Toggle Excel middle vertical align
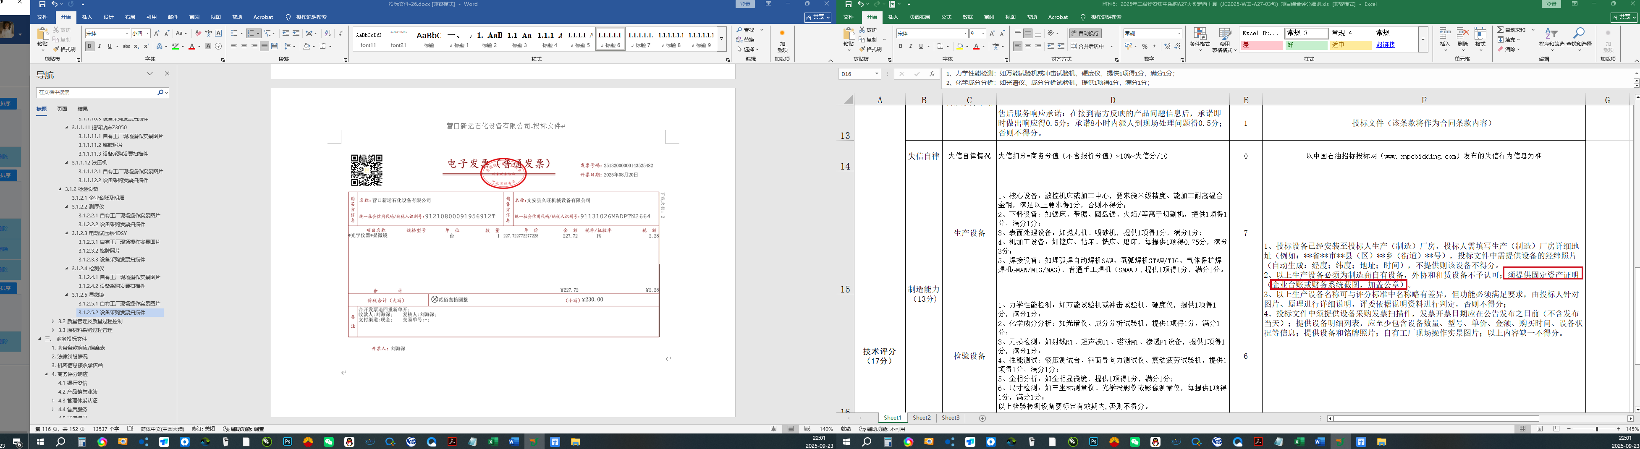This screenshot has height=449, width=1640. 1027,33
